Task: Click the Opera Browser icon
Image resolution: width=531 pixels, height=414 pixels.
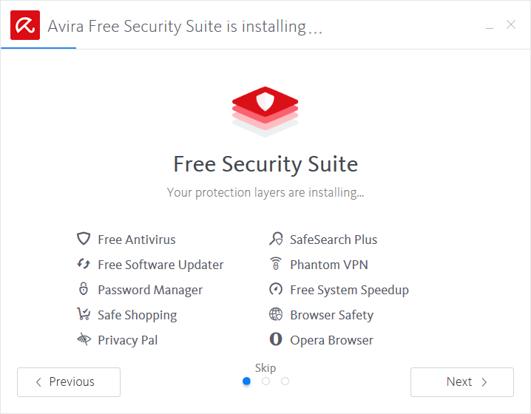Action: click(x=276, y=339)
